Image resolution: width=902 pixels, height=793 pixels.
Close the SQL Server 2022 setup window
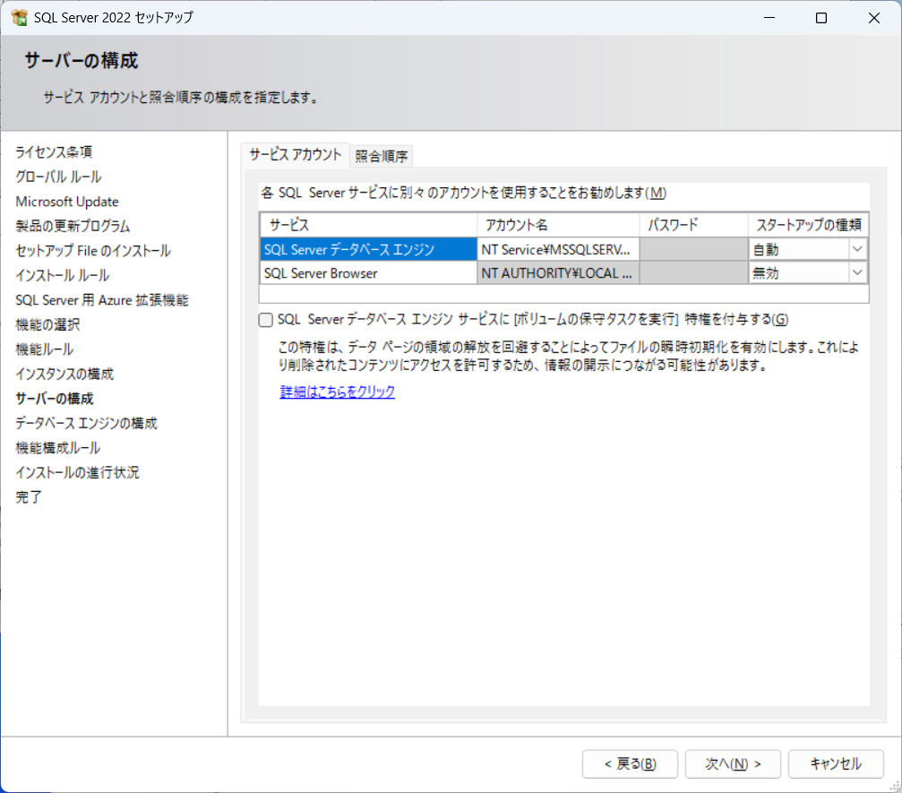(872, 18)
